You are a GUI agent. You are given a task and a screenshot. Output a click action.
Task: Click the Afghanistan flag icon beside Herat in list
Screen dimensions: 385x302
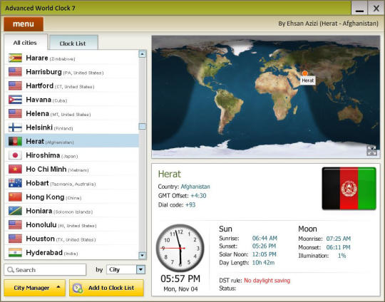pos(15,141)
